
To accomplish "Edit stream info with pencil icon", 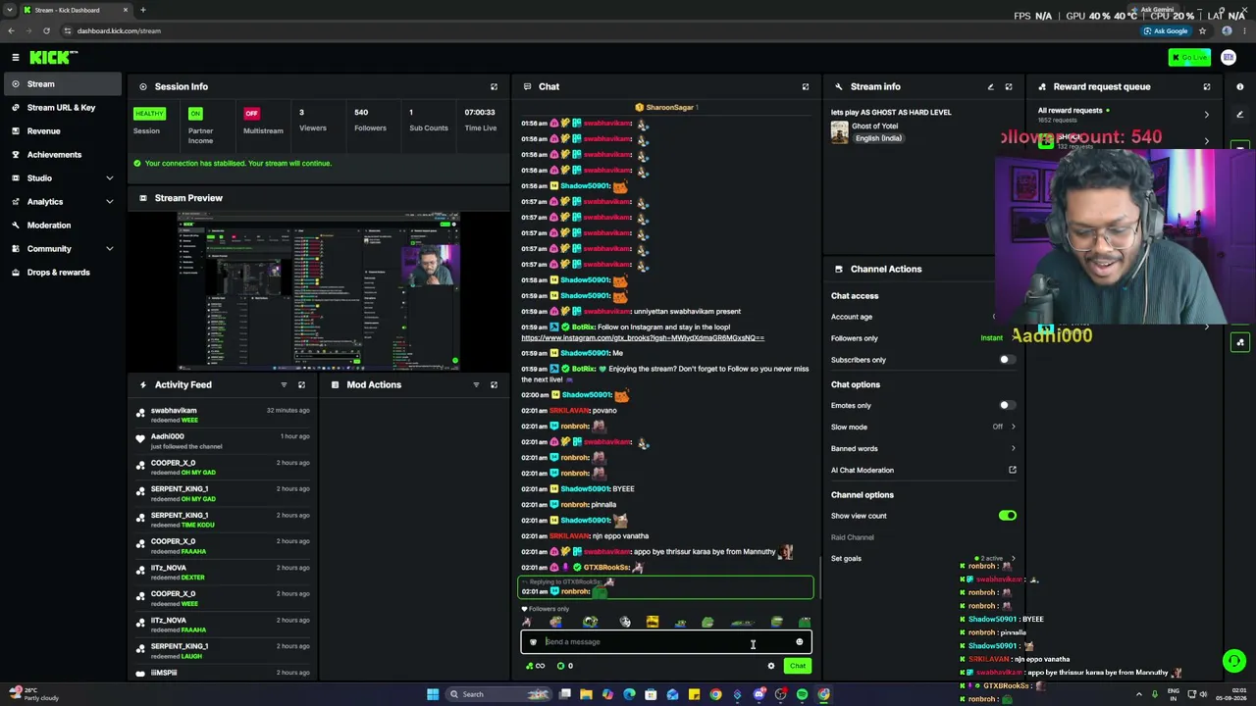I will (x=990, y=86).
